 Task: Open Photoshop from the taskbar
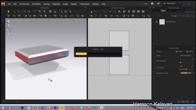tap(22, 108)
